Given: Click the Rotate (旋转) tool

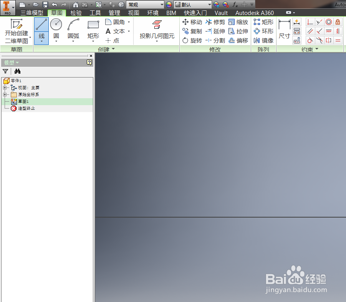Looking at the screenshot, I should point(192,40).
